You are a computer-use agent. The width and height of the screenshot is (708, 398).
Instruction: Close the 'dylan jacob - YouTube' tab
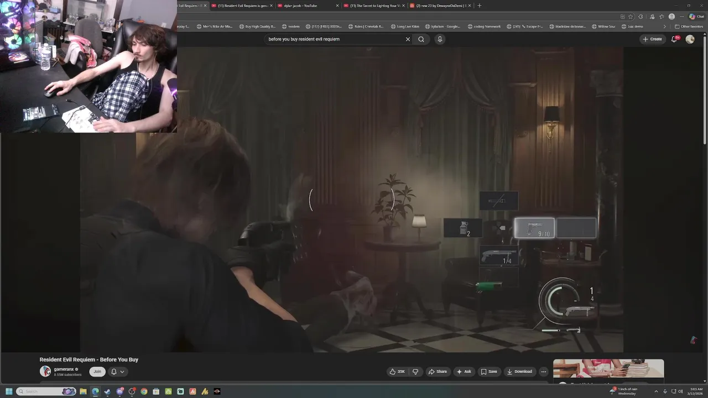point(337,6)
